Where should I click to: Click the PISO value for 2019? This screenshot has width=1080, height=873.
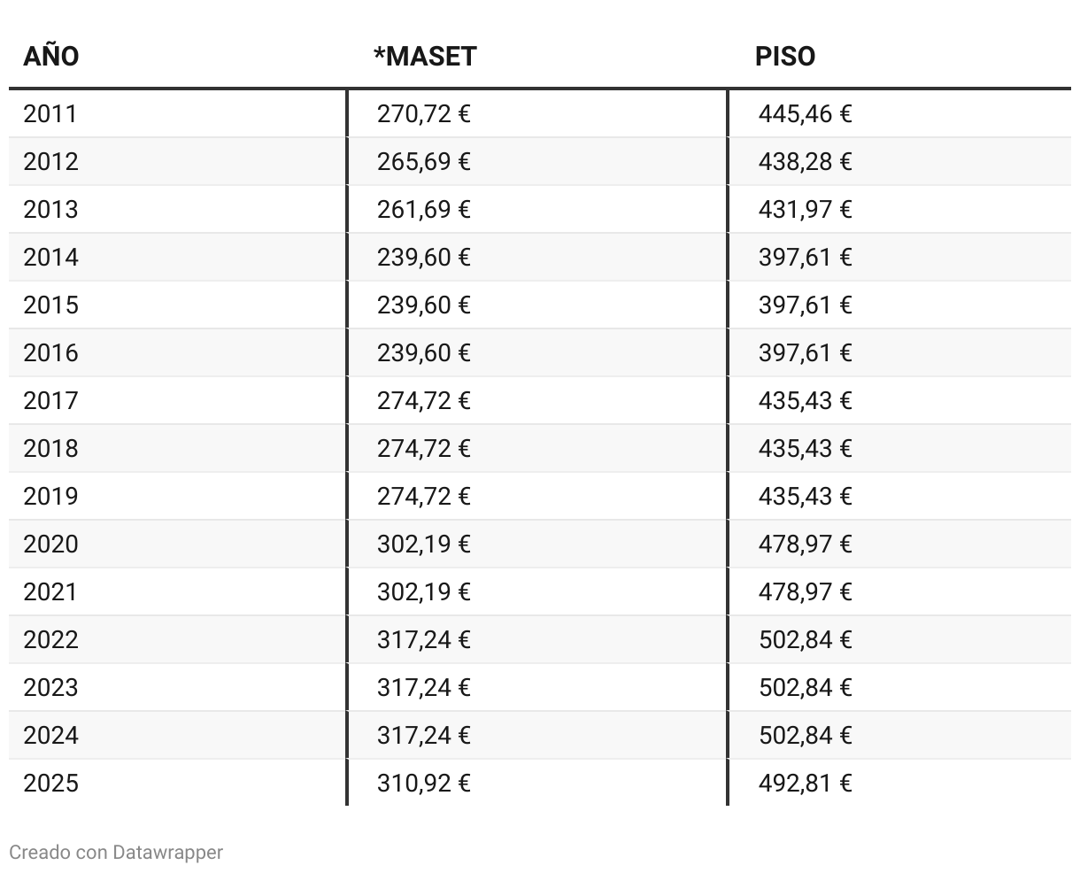tap(805, 497)
